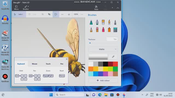Choose the red color swatch
Screen dimensions: 175x98
[x=115, y=64]
